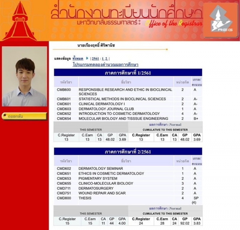240x230 pixels.
Task: Click the "DERMATOSURGERY" course name
Action: pyautogui.click(x=96, y=188)
